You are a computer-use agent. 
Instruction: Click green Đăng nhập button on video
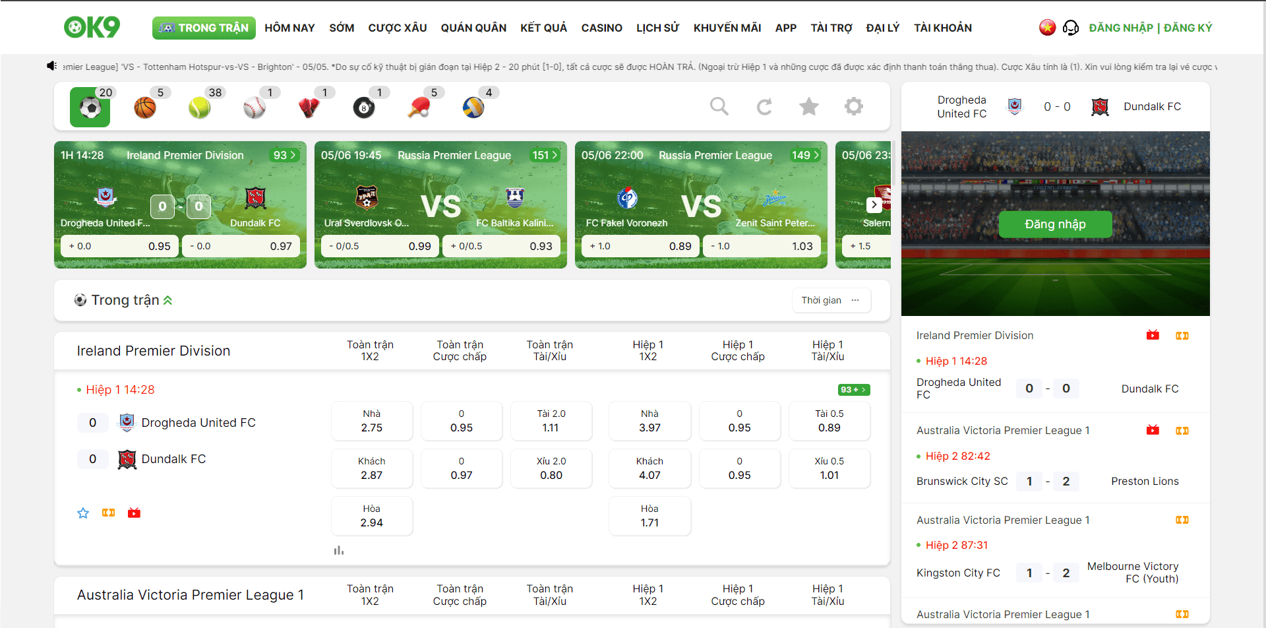coord(1055,224)
